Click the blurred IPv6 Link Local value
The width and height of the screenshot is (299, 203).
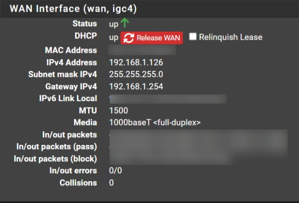168,99
